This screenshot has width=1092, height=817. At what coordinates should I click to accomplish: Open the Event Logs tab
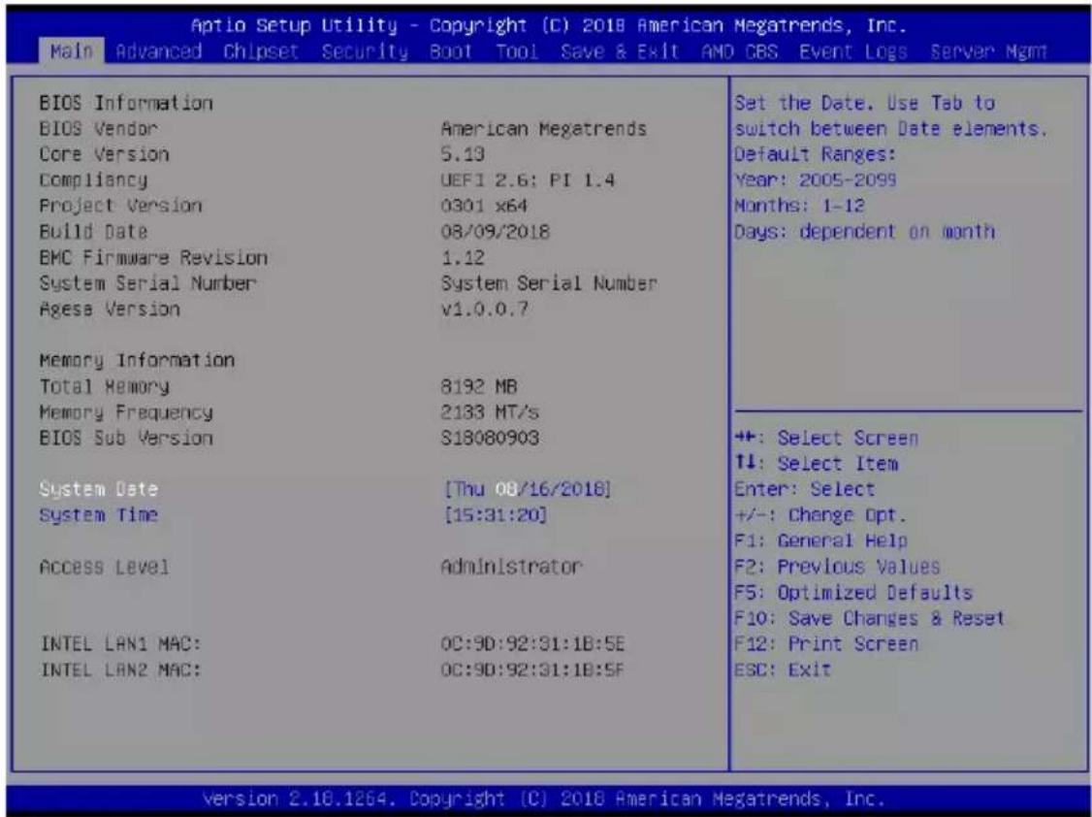(x=852, y=51)
